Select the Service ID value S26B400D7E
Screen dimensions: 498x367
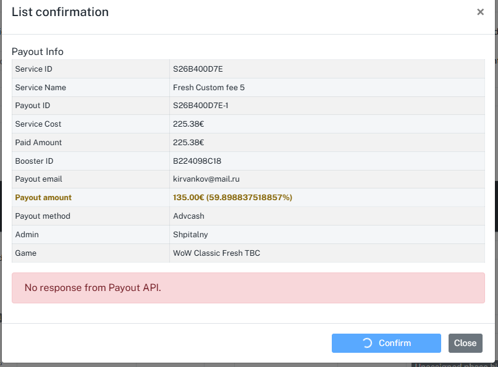pos(198,69)
